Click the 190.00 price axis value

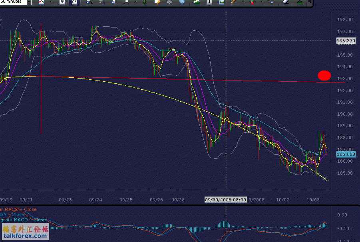(345, 114)
